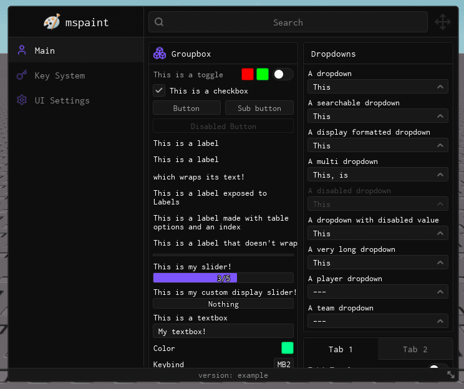This screenshot has height=389, width=464.
Task: Focus the Search input field
Action: tap(288, 22)
